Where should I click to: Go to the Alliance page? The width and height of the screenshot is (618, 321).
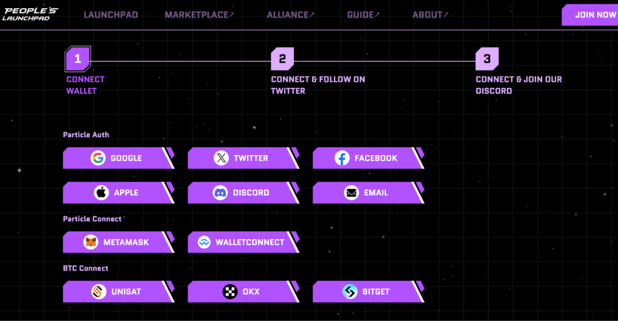(x=290, y=15)
